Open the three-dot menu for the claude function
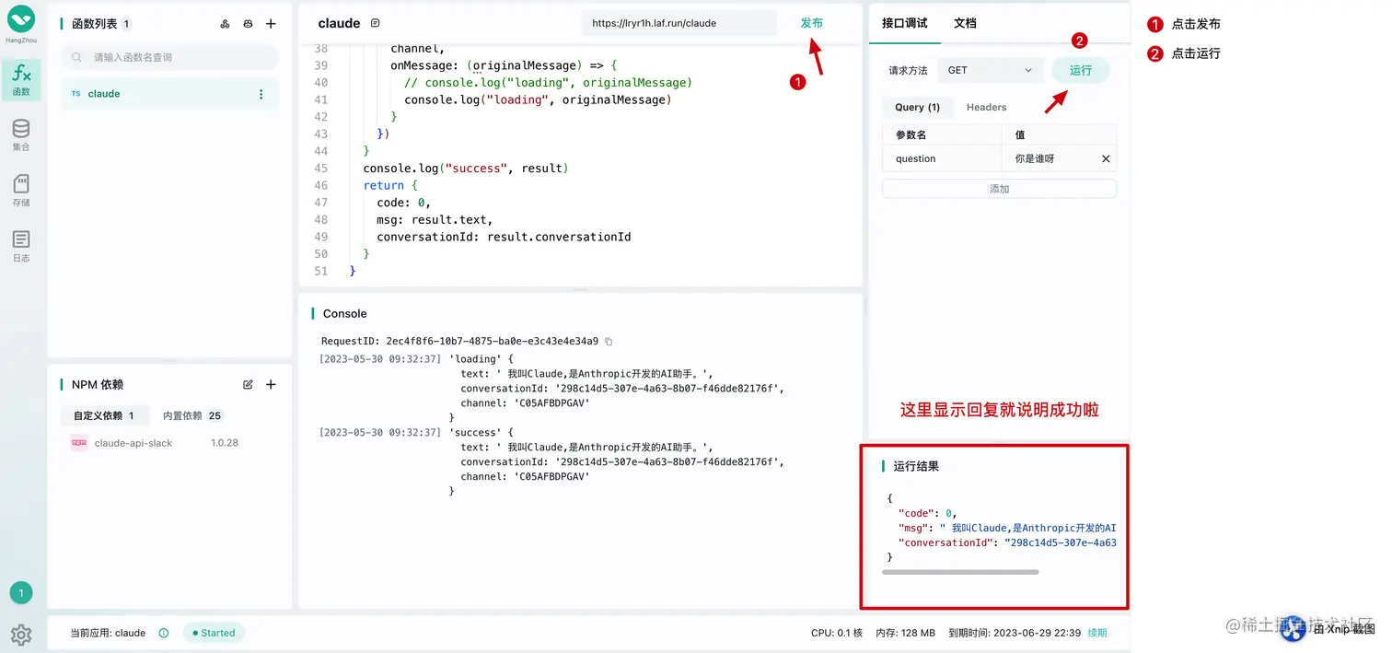Image resolution: width=1392 pixels, height=653 pixels. point(261,94)
